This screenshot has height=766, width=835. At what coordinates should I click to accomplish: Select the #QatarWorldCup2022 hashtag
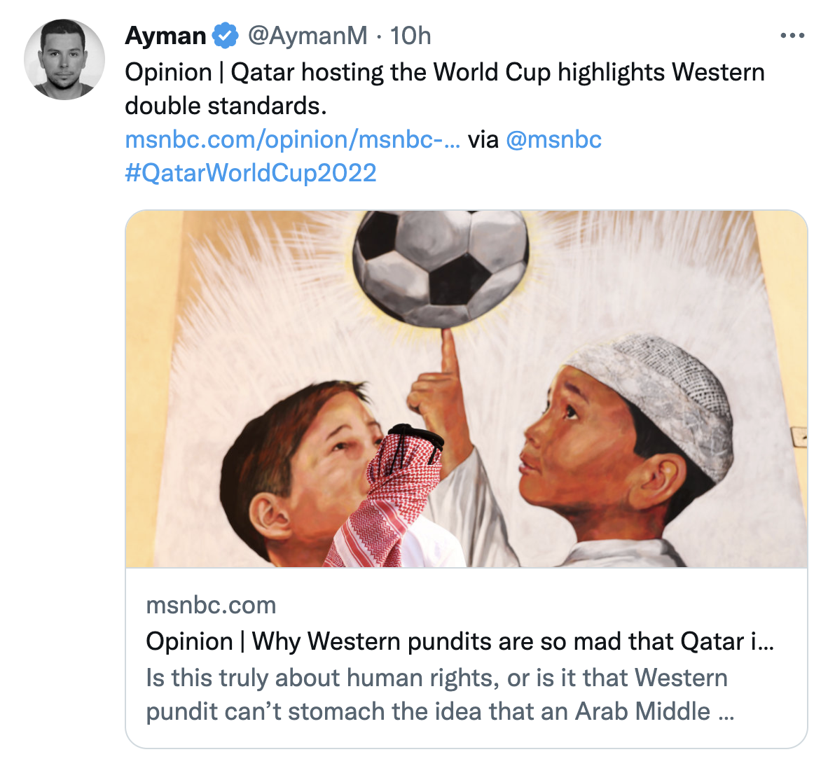pos(251,173)
